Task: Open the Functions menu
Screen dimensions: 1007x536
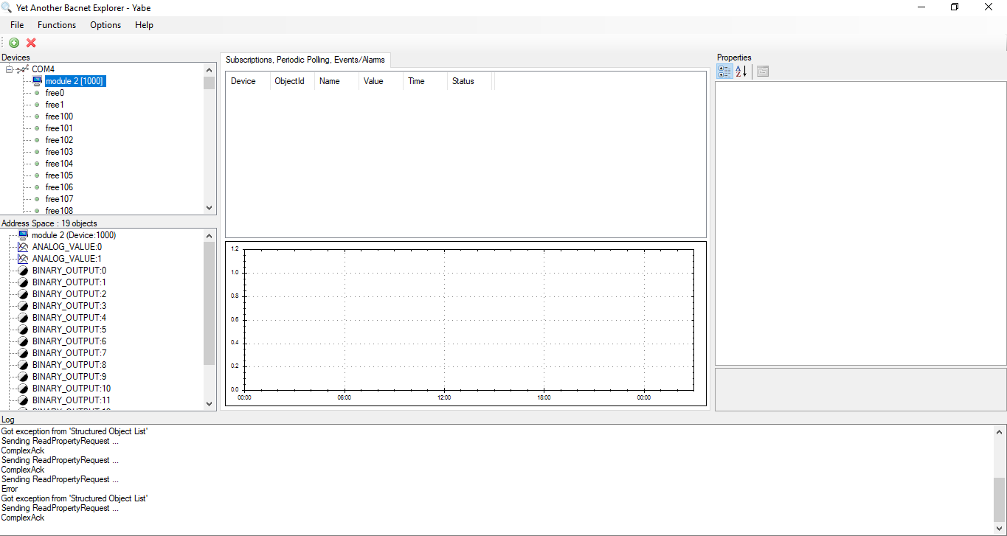Action: (57, 25)
